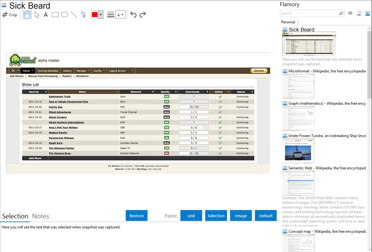Choose the text annotation tool

coord(46,15)
